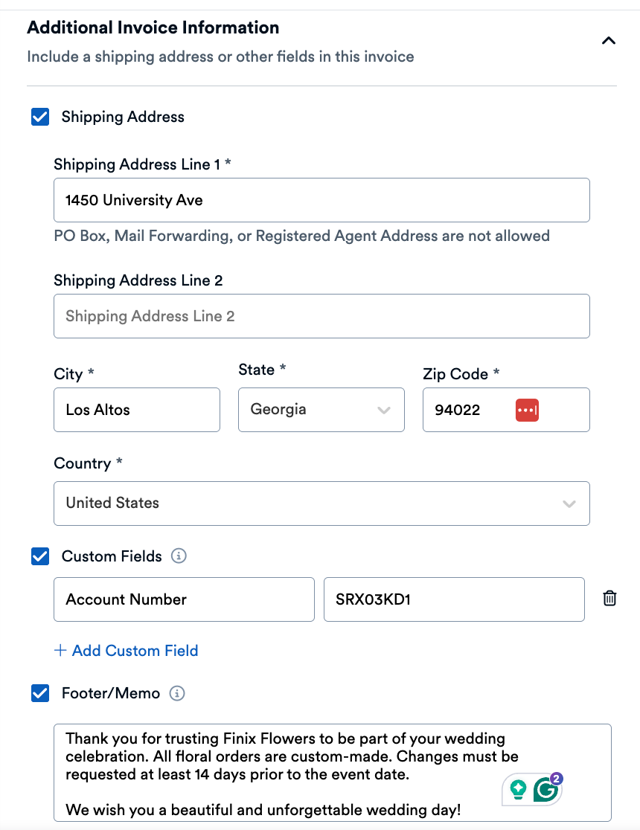Click the red password manager icon in Zip Code
This screenshot has height=830, width=640.
(527, 410)
